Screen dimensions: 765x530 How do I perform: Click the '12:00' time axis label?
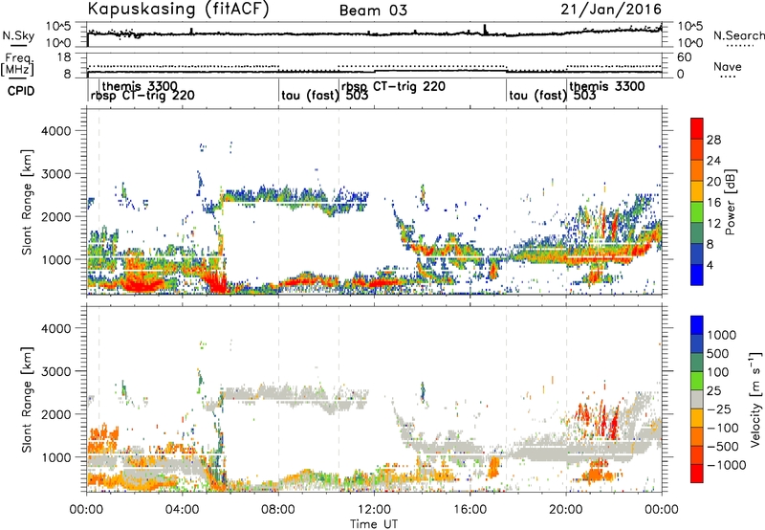[x=374, y=510]
